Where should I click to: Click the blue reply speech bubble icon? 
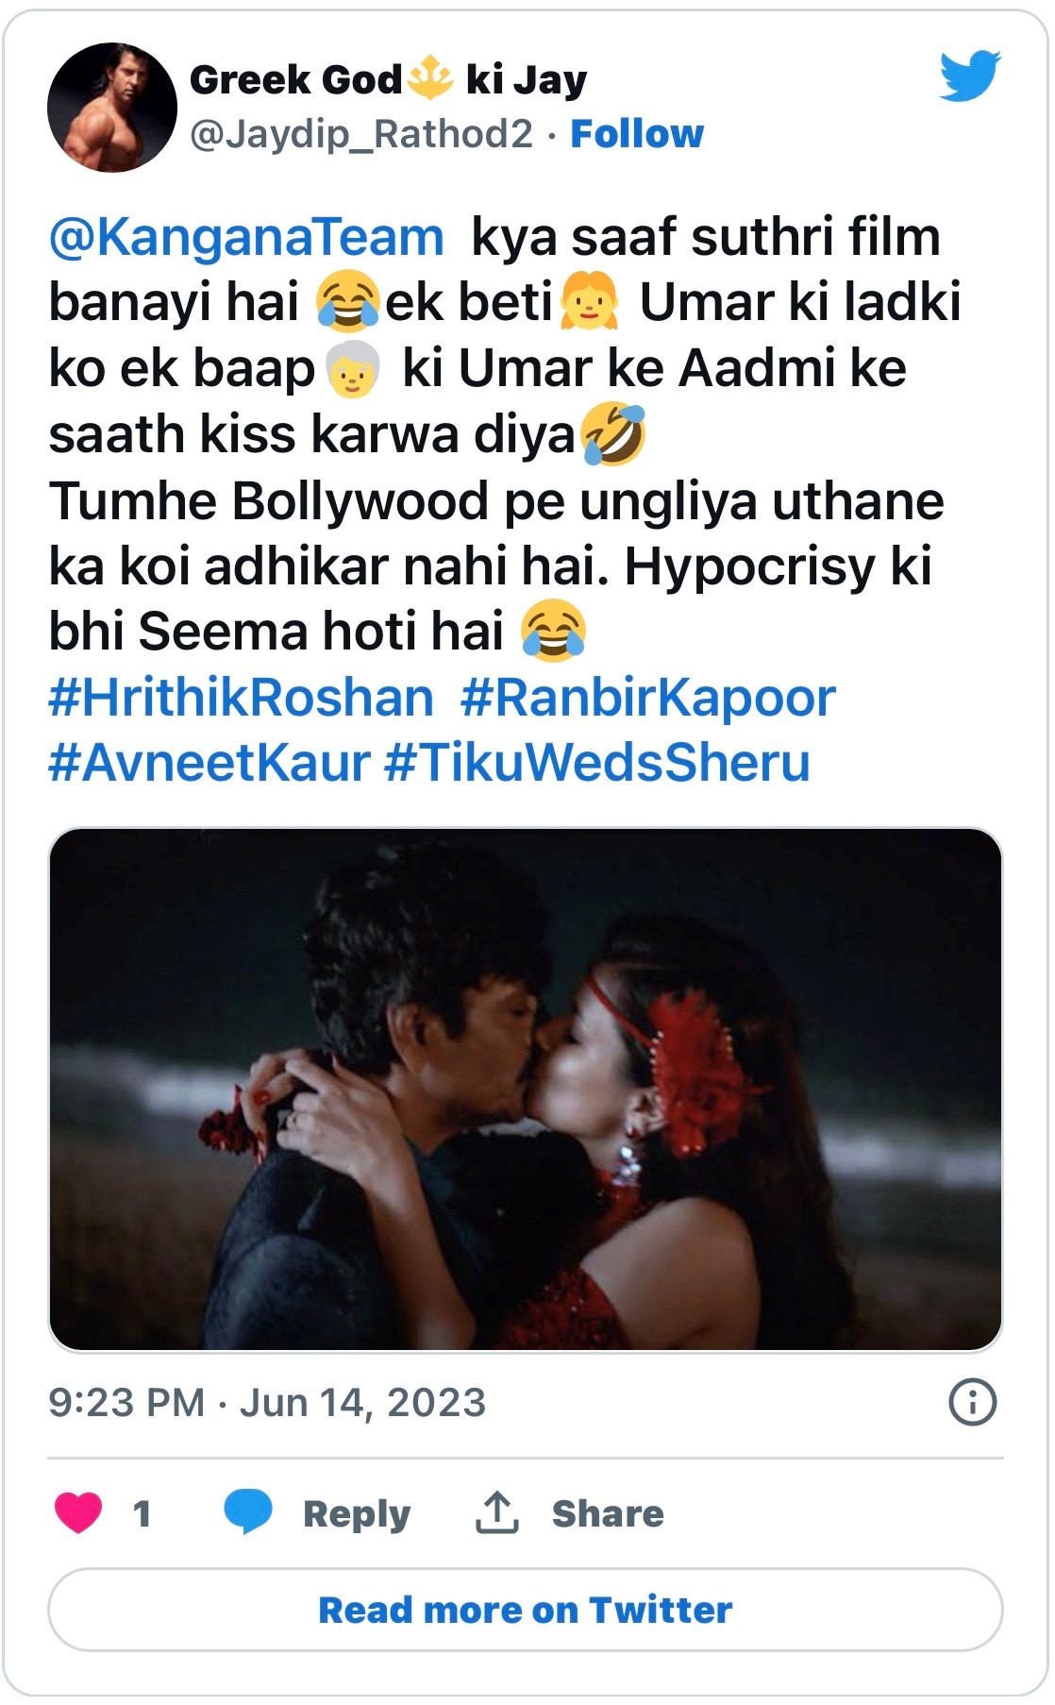tap(248, 1511)
